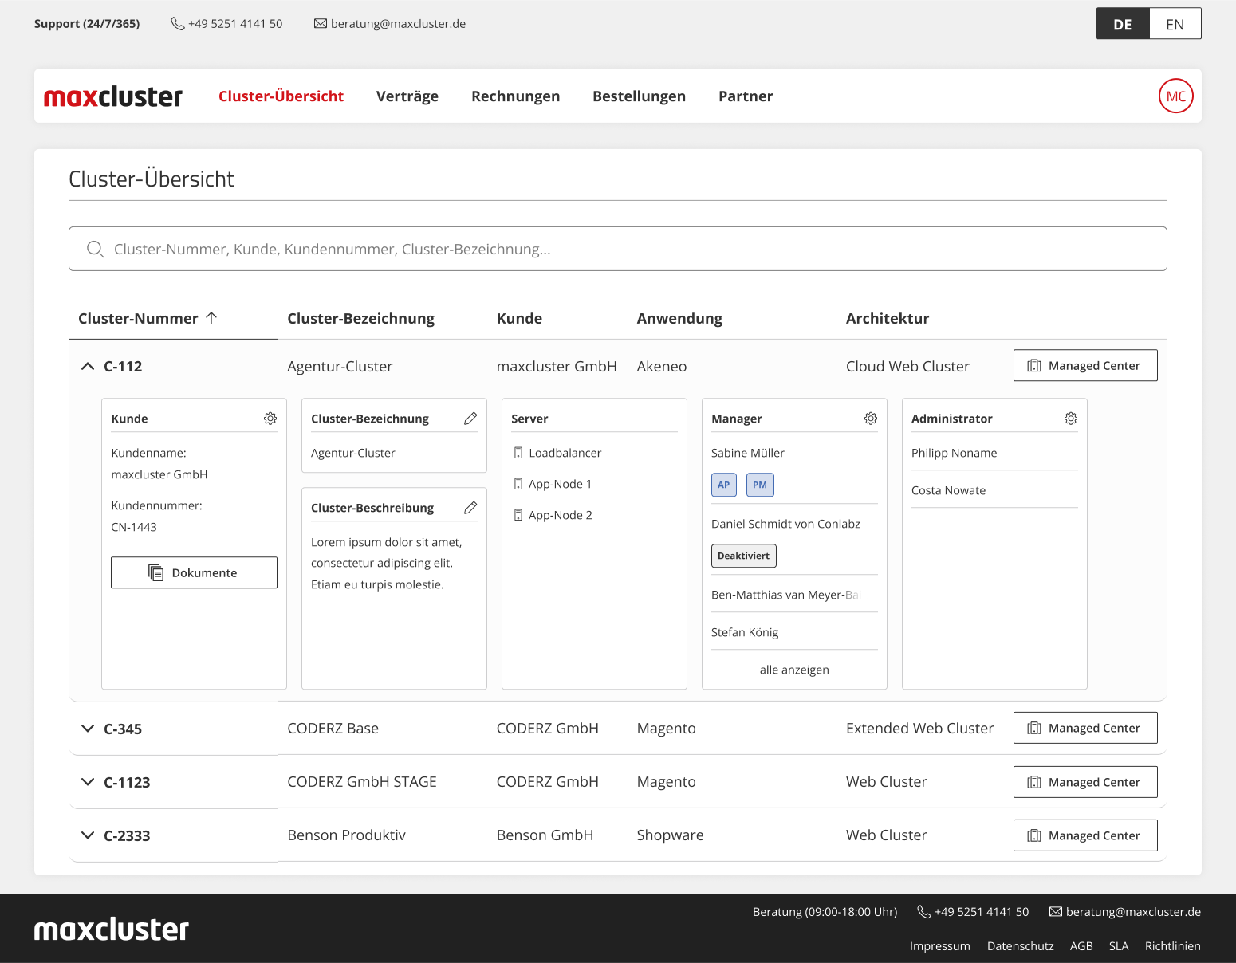This screenshot has height=963, width=1236.
Task: Click Extended Web Cluster architecture cell
Action: coord(919,729)
